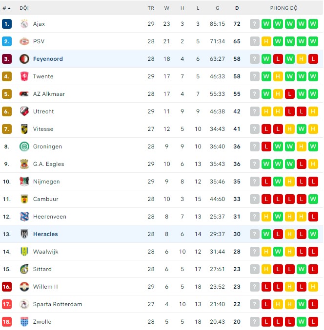Click the Ajax club crest icon
This screenshot has width=324, height=330.
pyautogui.click(x=24, y=24)
